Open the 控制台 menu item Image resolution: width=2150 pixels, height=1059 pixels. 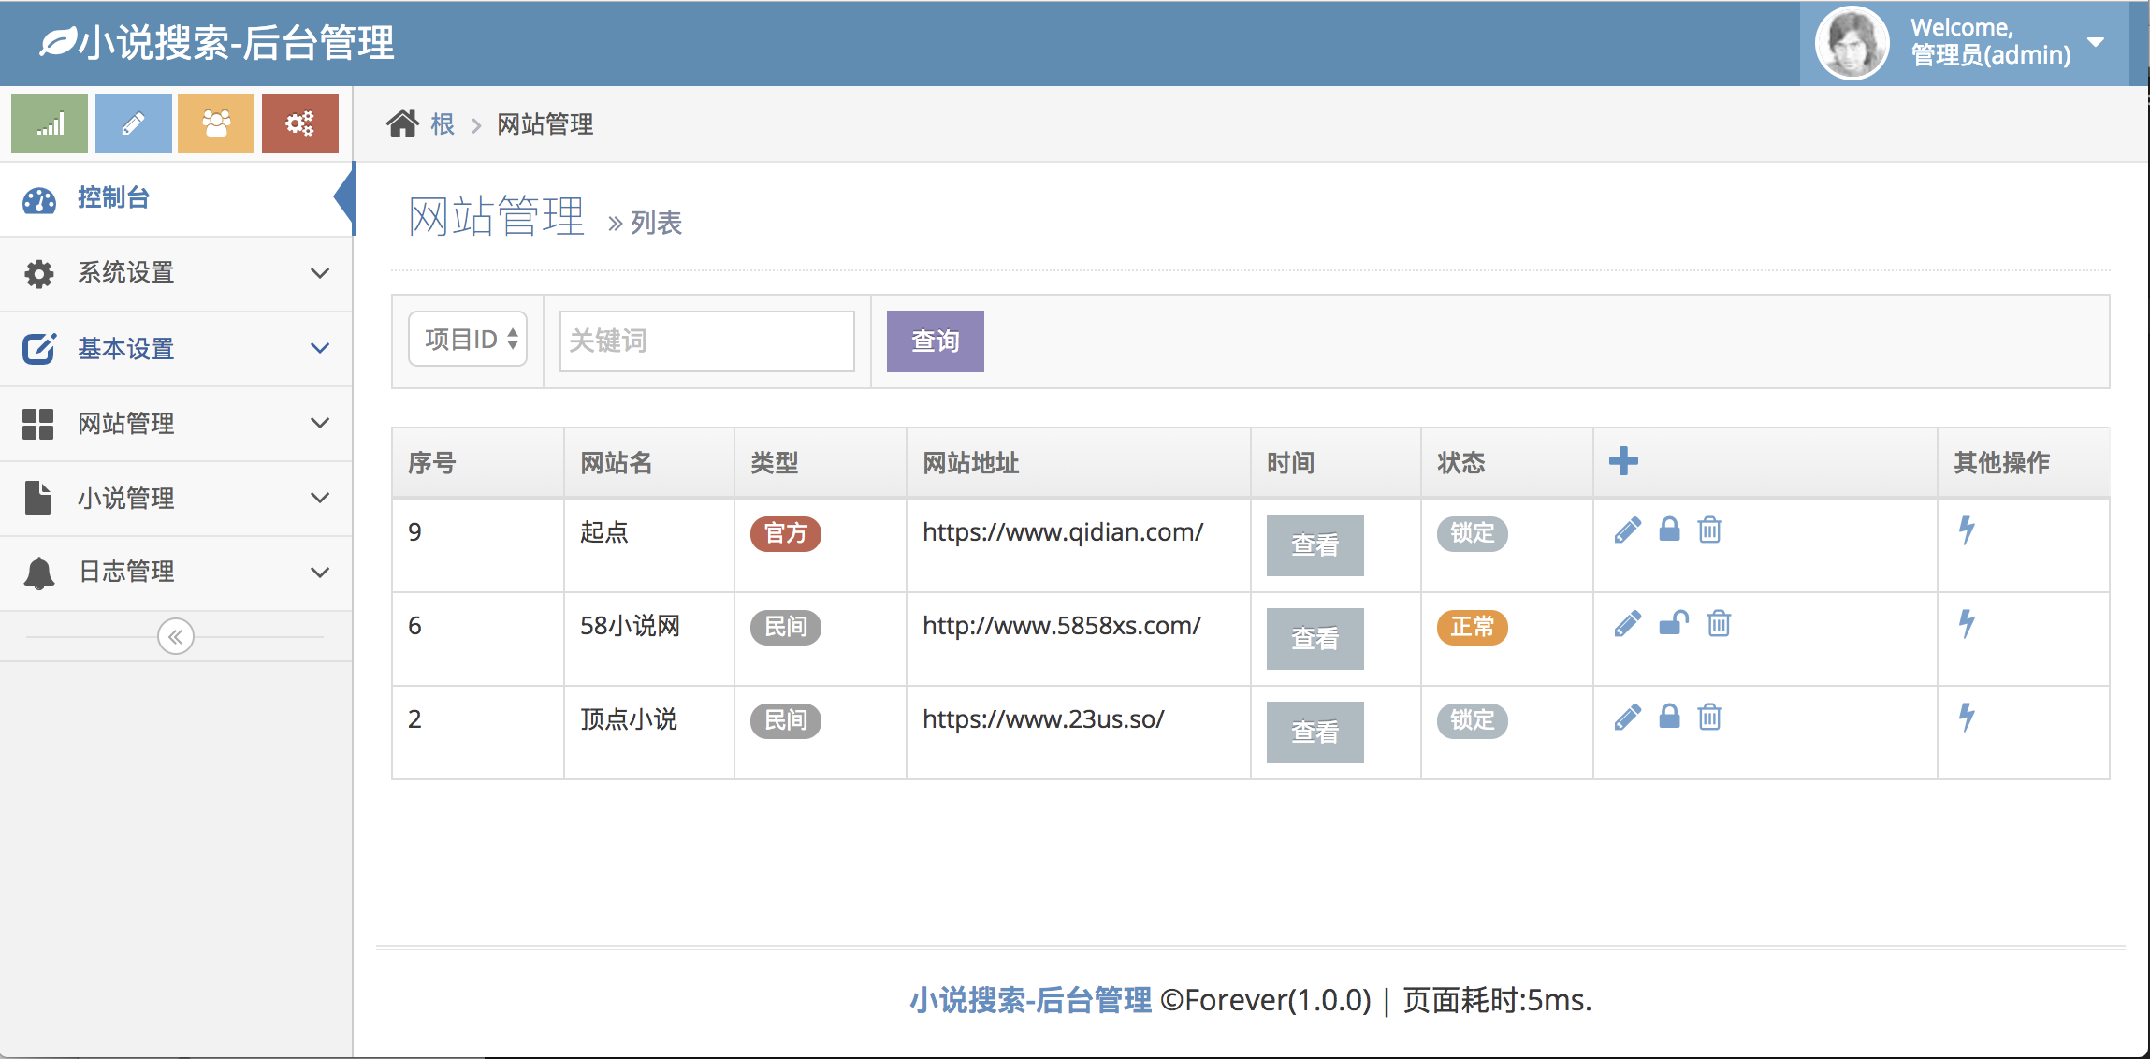(113, 198)
